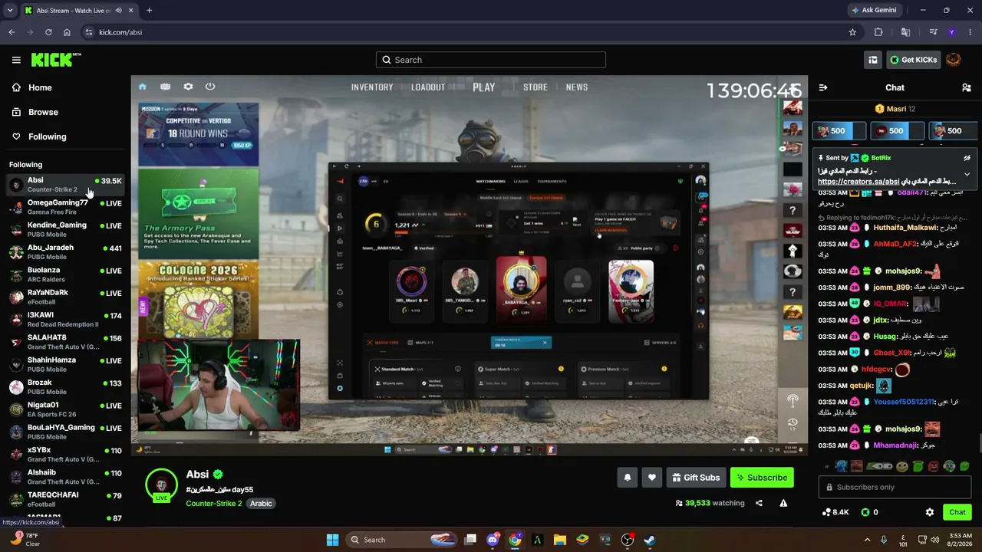Open chat settings gear icon
This screenshot has height=552, width=982.
point(930,512)
